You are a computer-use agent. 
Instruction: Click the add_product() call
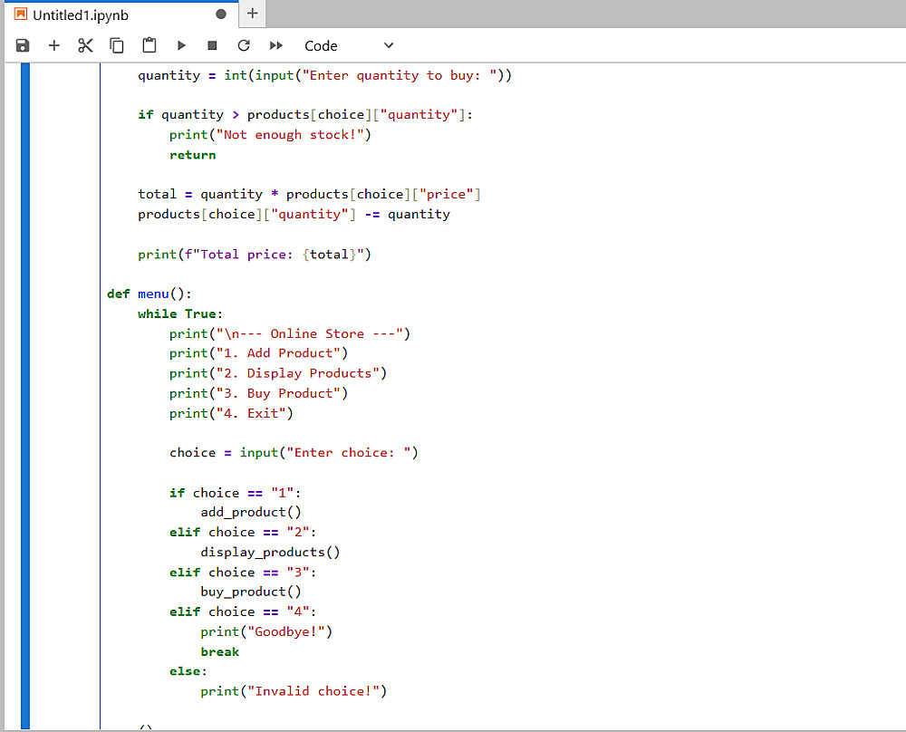[251, 513]
